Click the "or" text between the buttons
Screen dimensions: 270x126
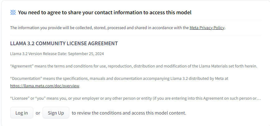(38, 113)
